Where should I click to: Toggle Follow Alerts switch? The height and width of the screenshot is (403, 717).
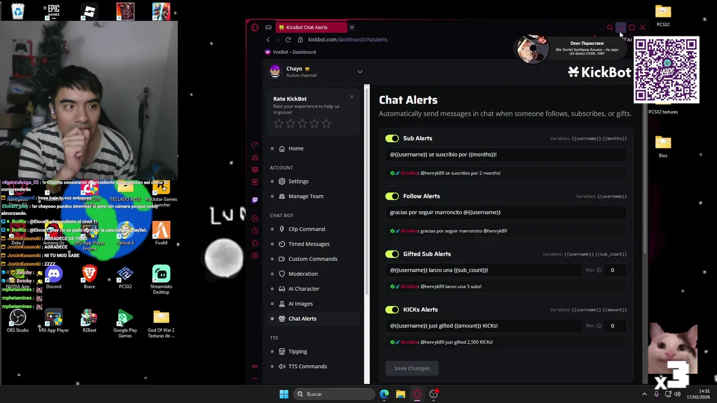[x=392, y=196]
